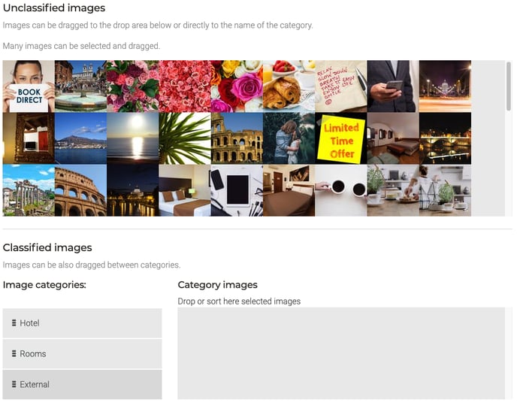Click the drag handle icon beside Rooms
Viewport: 517px width, 403px height.
(14, 354)
